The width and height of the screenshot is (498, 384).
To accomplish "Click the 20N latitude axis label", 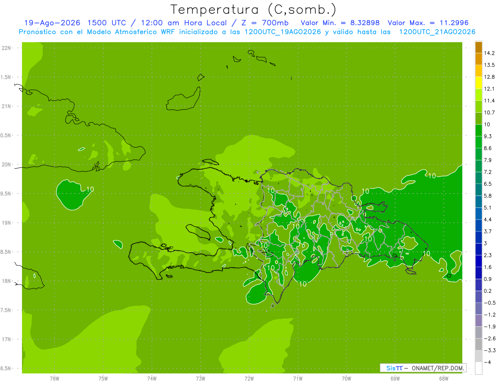I will pos(7,164).
